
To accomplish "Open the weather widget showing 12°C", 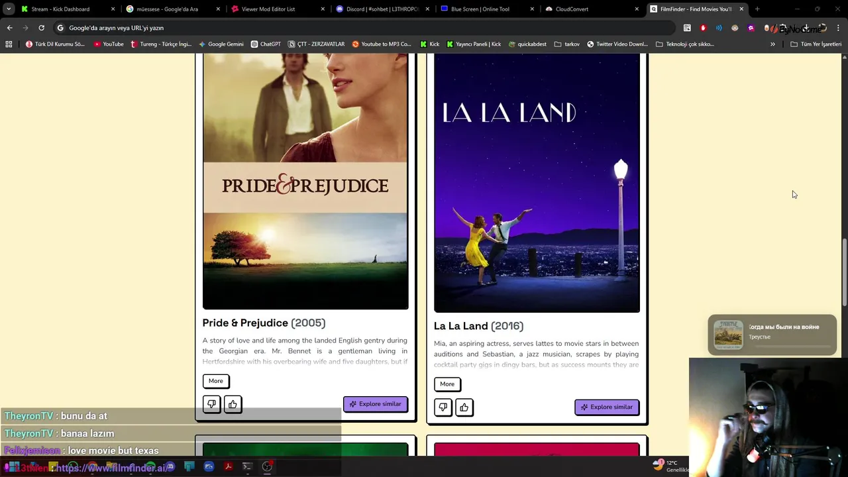I will pos(670,466).
